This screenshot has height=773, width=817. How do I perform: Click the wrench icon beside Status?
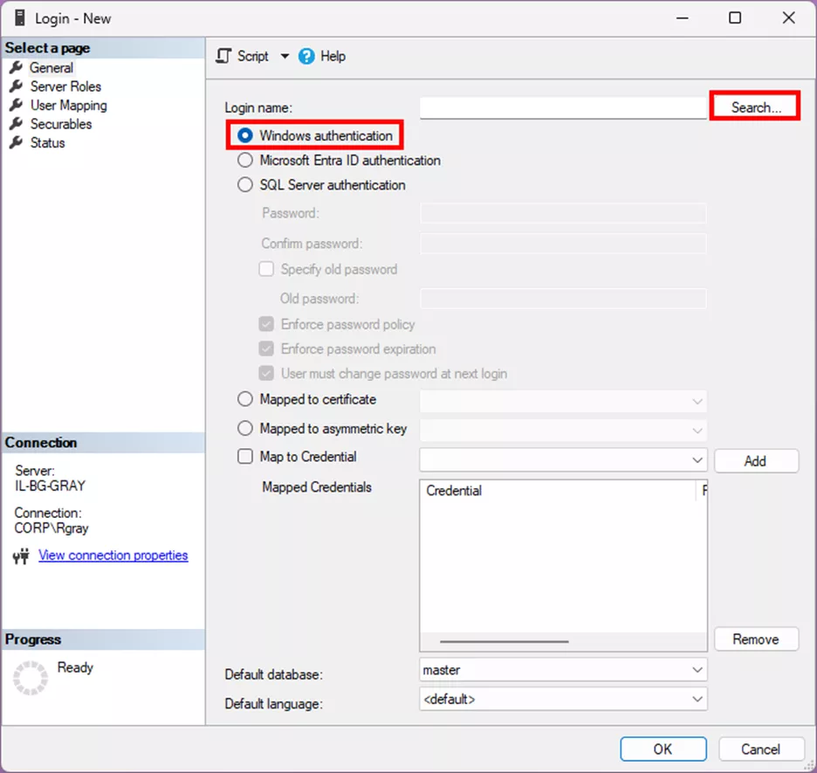(17, 142)
